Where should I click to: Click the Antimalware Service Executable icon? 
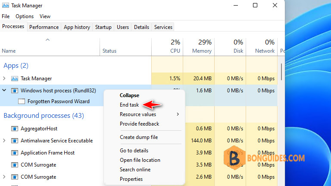[x=15, y=141]
